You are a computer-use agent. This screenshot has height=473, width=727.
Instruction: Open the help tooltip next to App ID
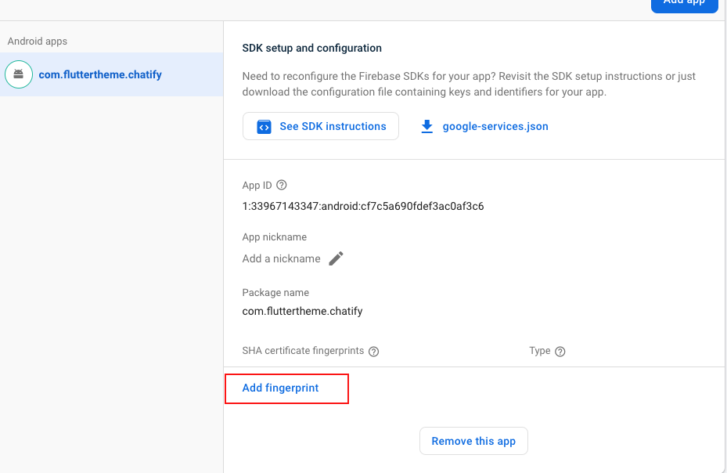282,186
